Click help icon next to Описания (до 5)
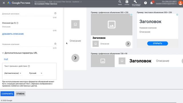Viewport: 183px width, 103px height. [x=17, y=23]
